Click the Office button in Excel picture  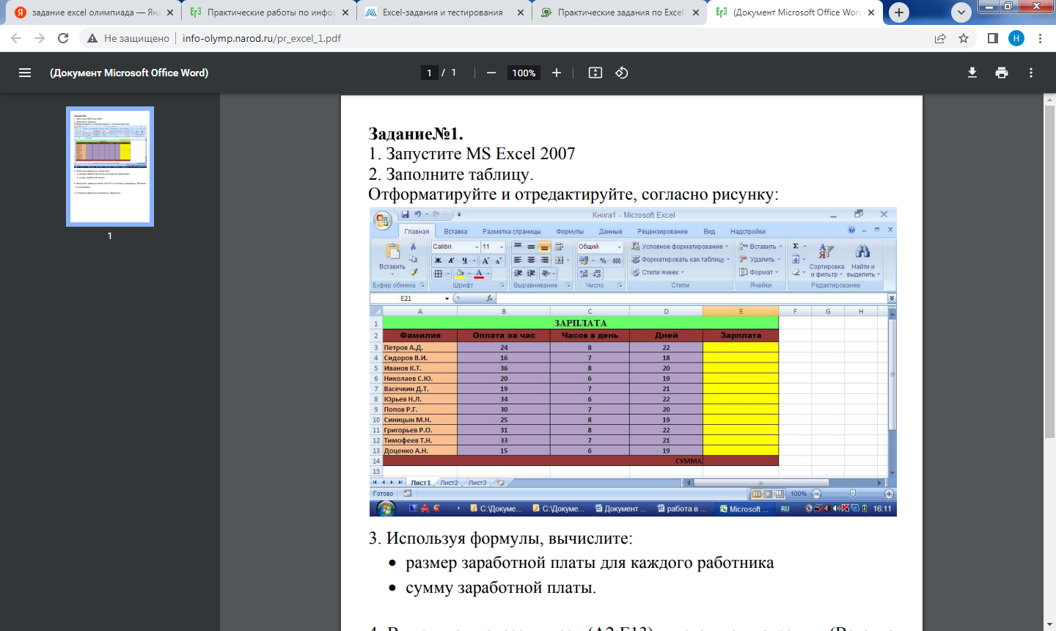(x=383, y=220)
